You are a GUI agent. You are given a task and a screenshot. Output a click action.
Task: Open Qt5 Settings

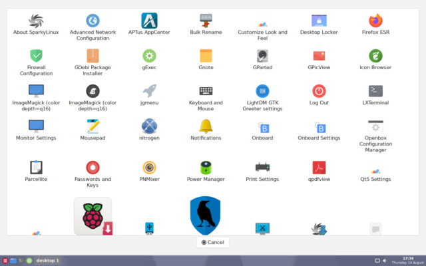click(x=375, y=171)
